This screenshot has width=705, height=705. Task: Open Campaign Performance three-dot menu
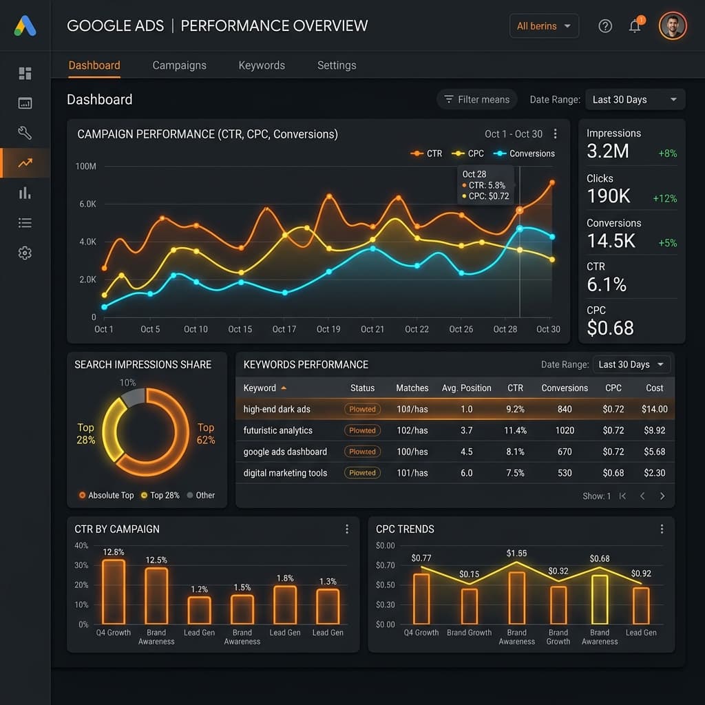pyautogui.click(x=556, y=134)
